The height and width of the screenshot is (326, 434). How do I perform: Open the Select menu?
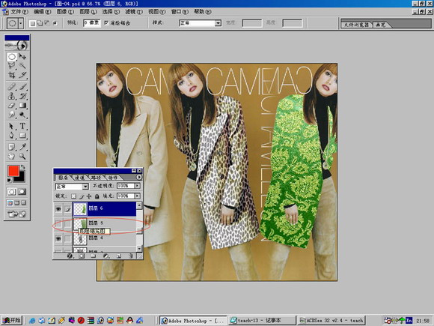click(x=111, y=12)
